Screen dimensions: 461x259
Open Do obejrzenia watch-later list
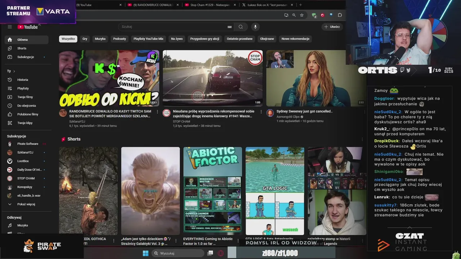[x=27, y=106]
